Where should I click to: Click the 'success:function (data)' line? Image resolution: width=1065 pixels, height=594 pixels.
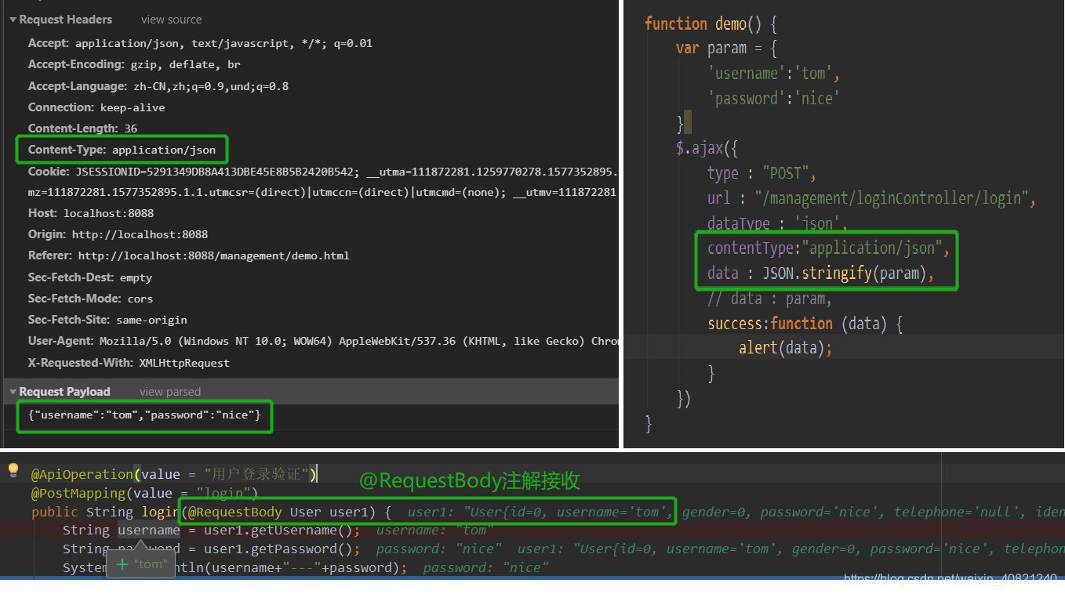[805, 323]
